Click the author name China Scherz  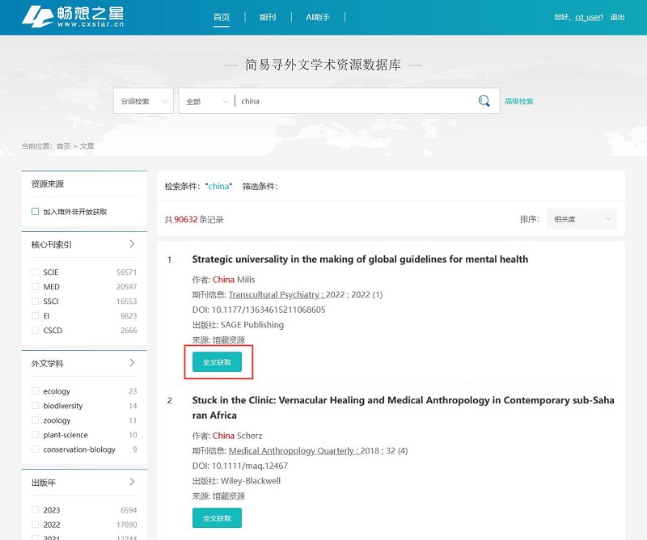[237, 436]
